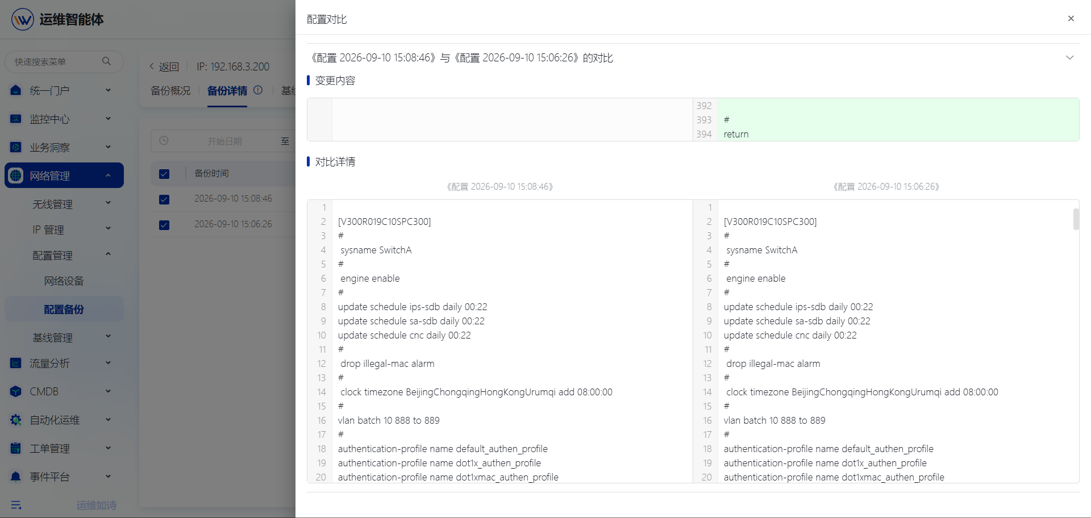
Task: Focus the 快速搜索菜单 search field
Action: pyautogui.click(x=64, y=61)
